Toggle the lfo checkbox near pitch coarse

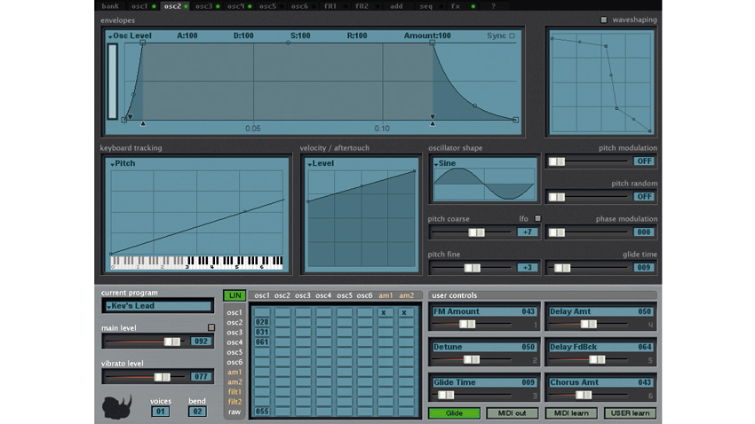coord(538,218)
